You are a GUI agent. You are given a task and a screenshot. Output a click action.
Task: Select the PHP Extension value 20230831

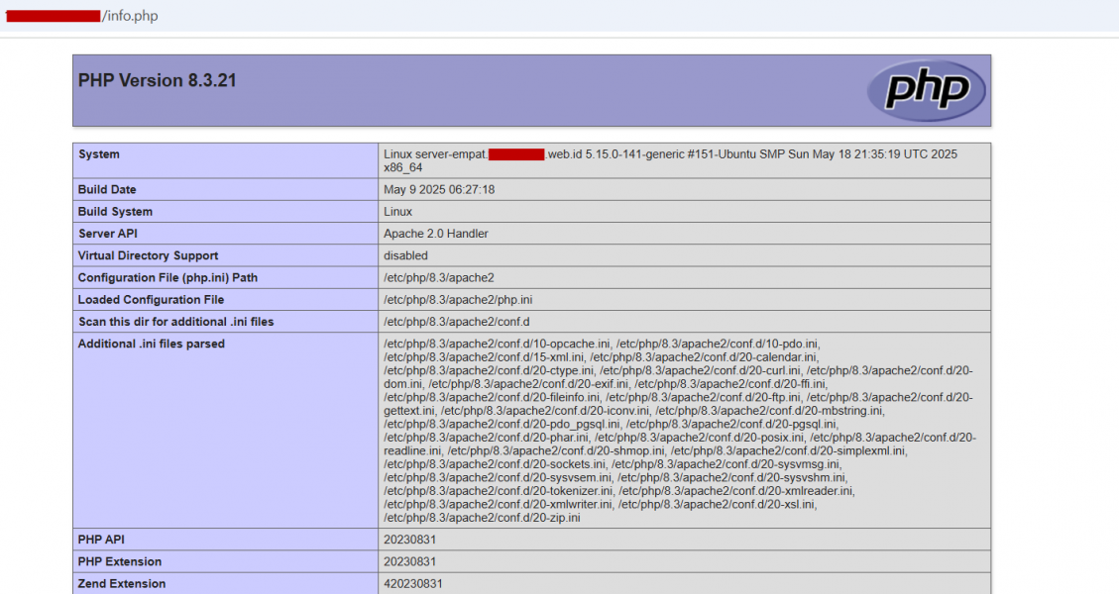pyautogui.click(x=409, y=562)
